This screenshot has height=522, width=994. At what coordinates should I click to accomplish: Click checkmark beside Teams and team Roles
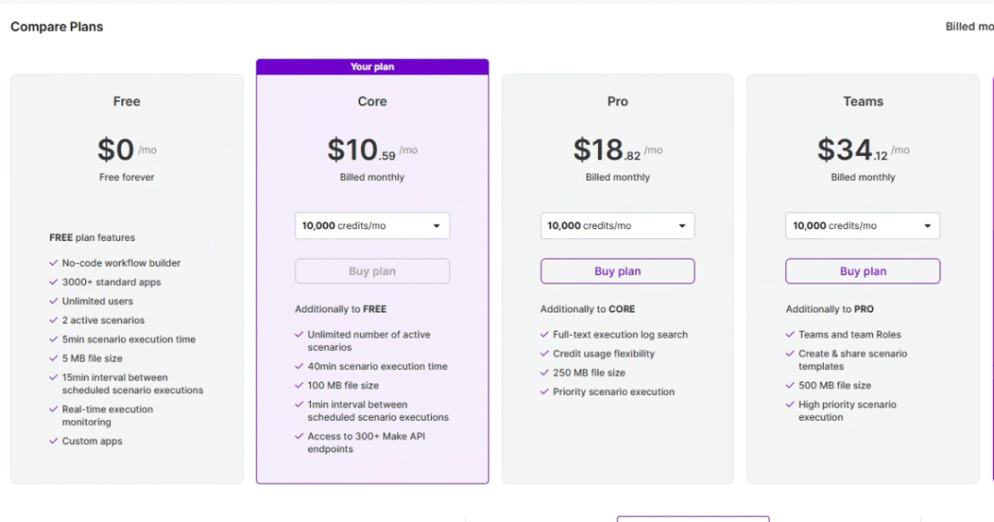(790, 335)
